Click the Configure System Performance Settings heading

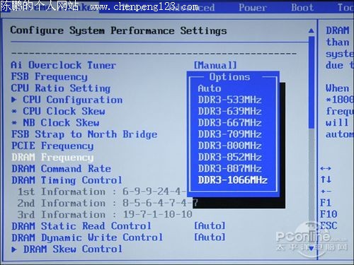[118, 31]
